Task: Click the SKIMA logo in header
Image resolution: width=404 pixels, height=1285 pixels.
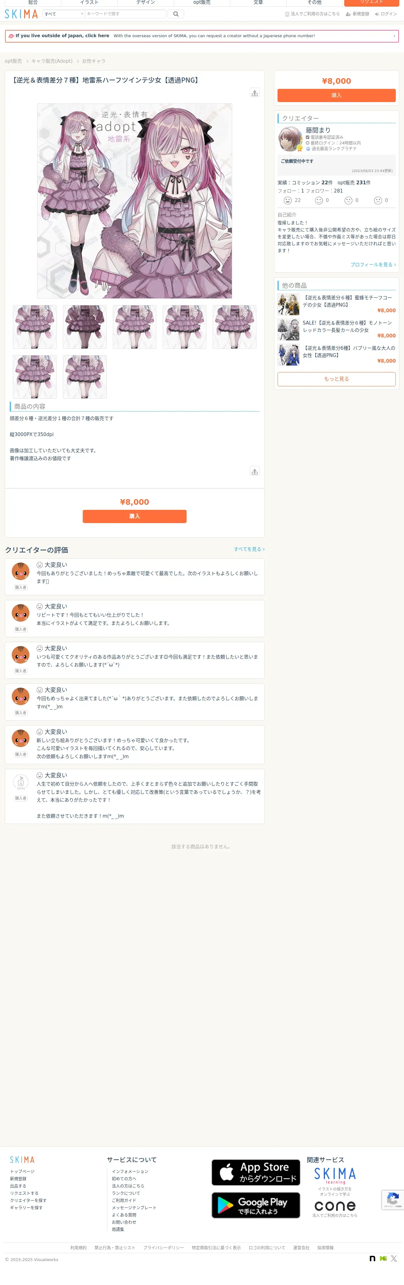Action: (21, 14)
